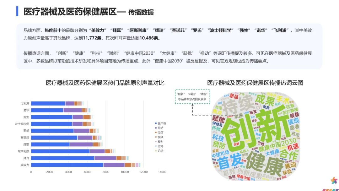Select the 论坛 legend label

click(x=160, y=151)
